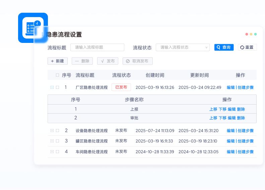
Task: Collapse the expanded 厂区隐患处理流程 row
Action: [52, 87]
